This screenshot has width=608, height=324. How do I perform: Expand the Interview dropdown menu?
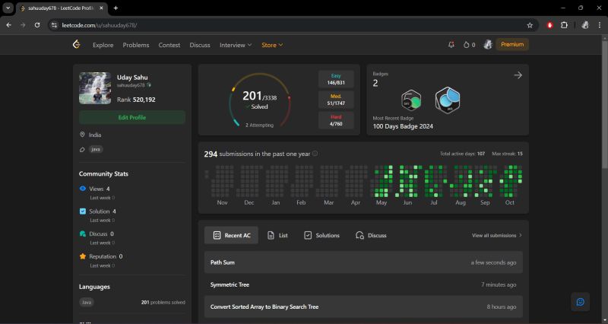tap(236, 45)
